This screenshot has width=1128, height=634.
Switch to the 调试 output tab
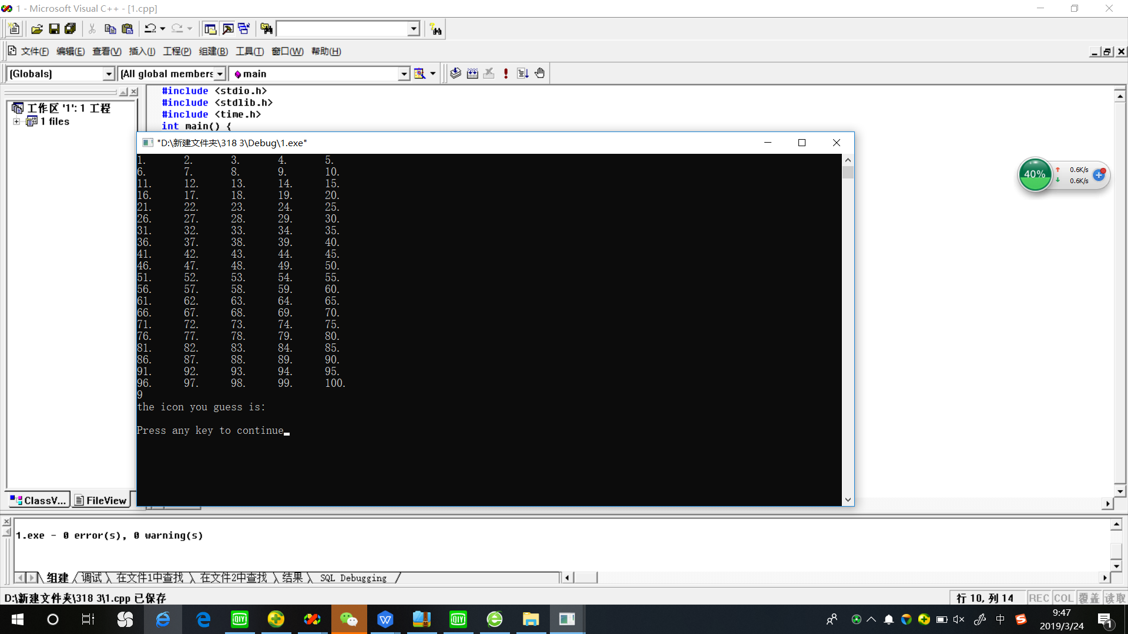[91, 578]
